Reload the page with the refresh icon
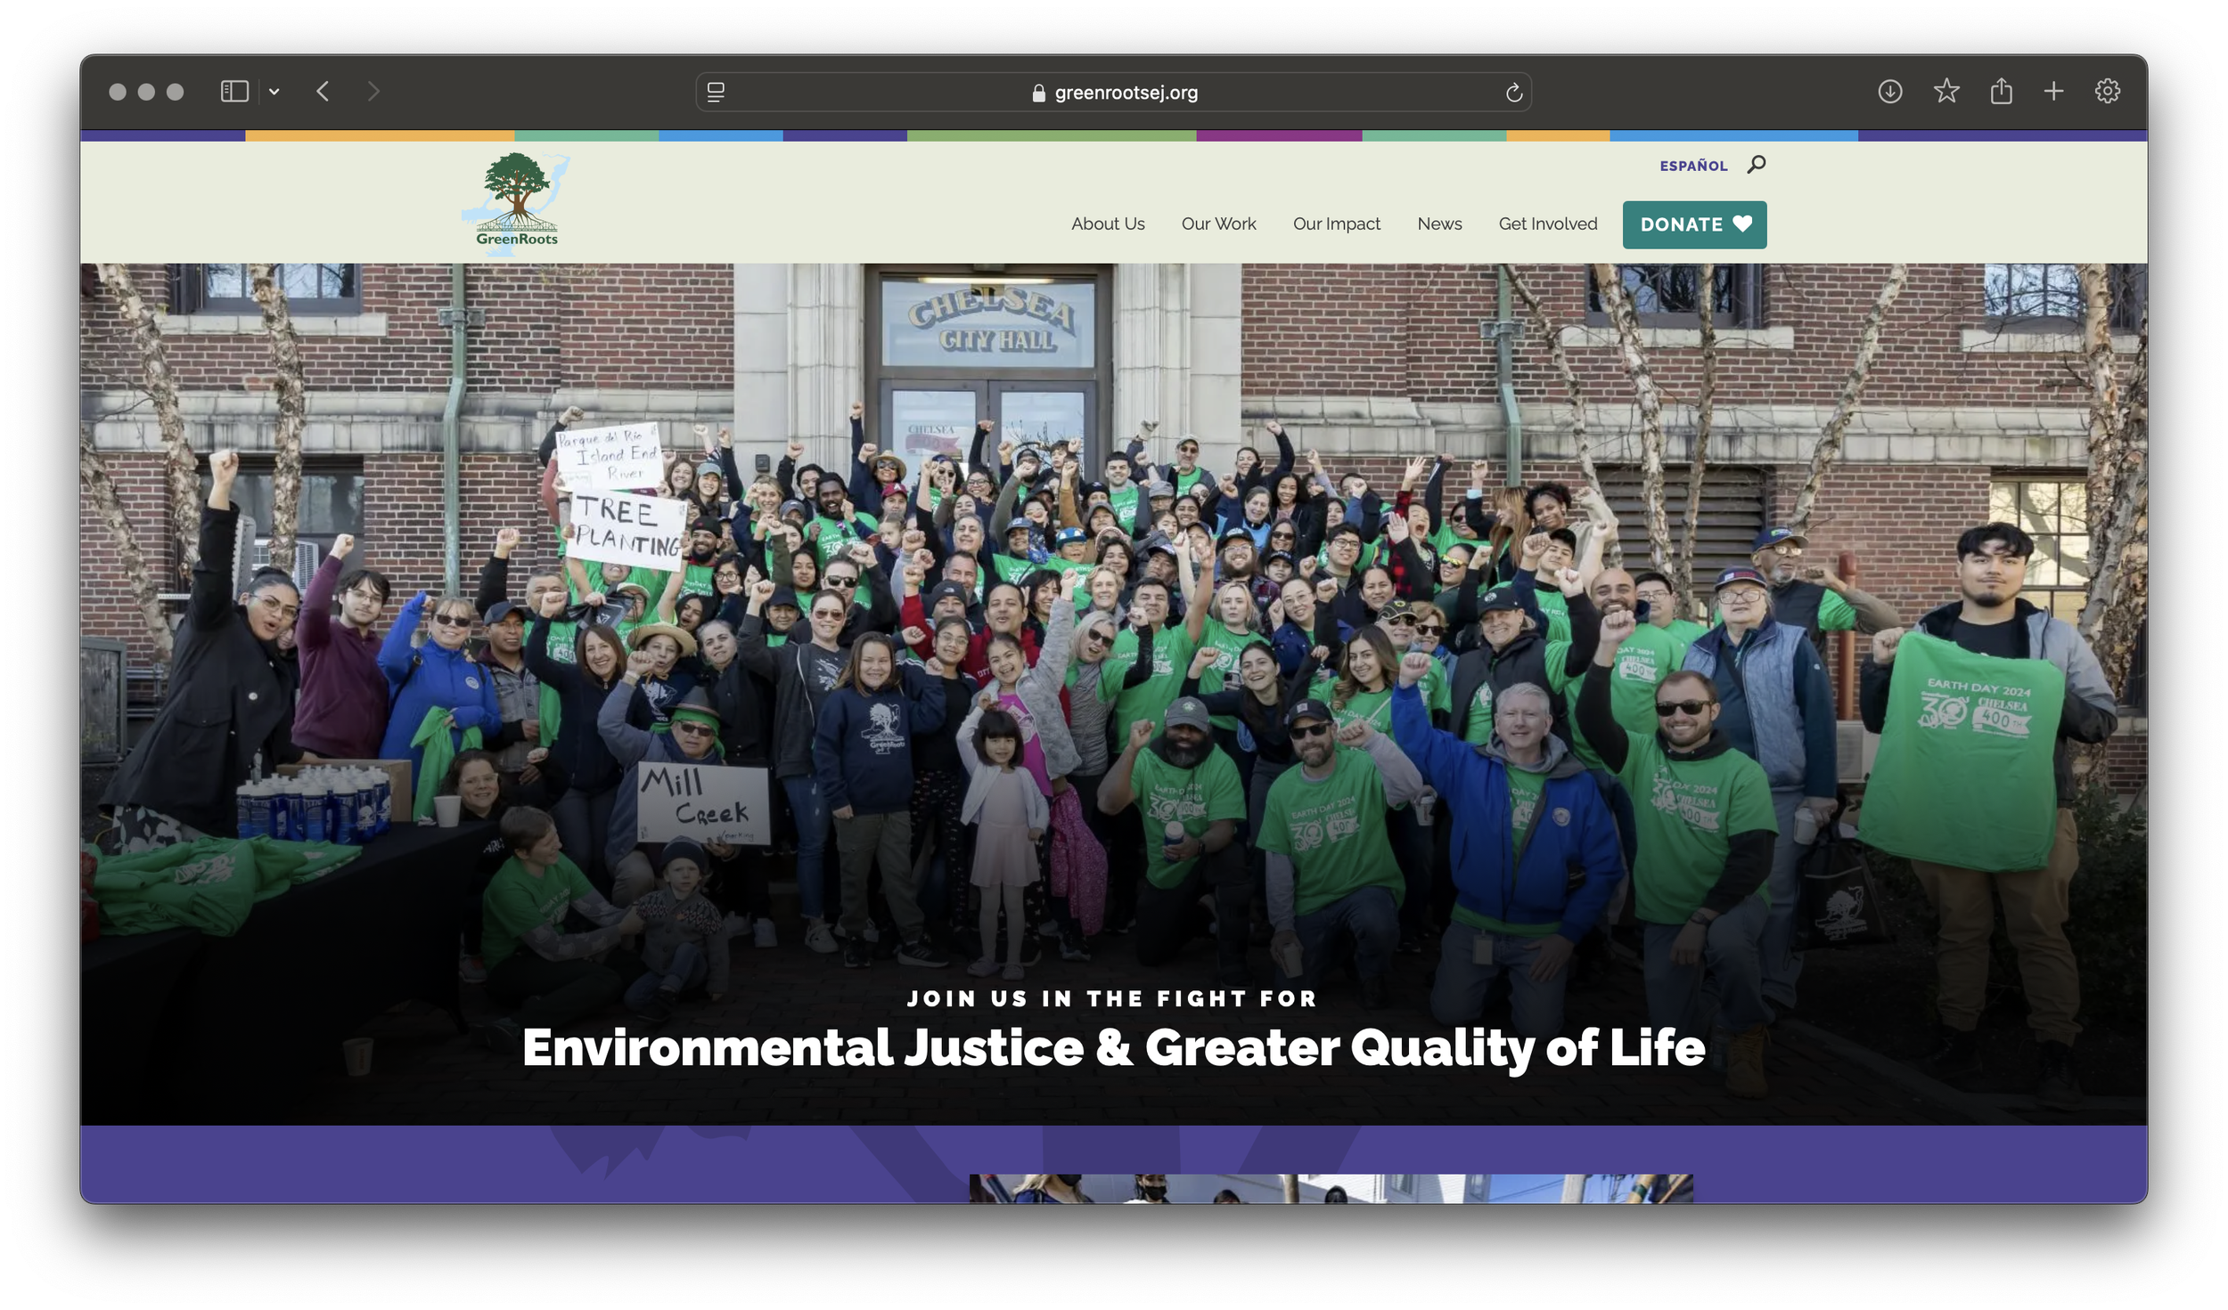The height and width of the screenshot is (1310, 2228). click(x=1513, y=93)
